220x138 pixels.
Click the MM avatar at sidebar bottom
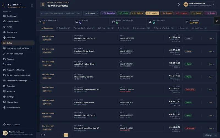click(x=5, y=133)
